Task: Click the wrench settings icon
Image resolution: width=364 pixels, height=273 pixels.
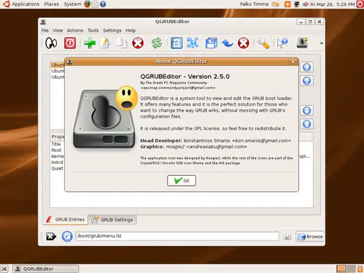Action: [263, 43]
